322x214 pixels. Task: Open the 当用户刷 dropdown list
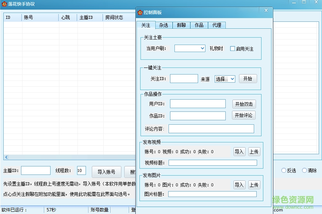(x=202, y=48)
